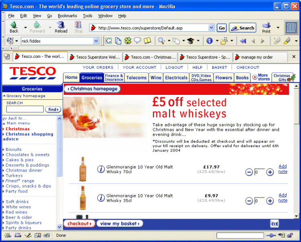Decrease quantity of Glenmorangie 35cl
This screenshot has height=242, width=301.
(x=249, y=201)
